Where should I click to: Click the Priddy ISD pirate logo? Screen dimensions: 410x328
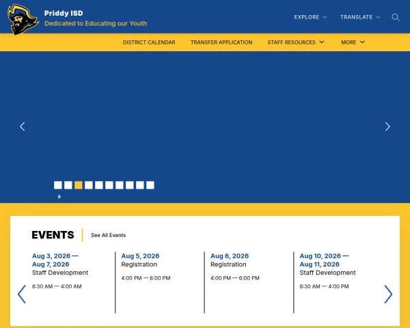23,19
